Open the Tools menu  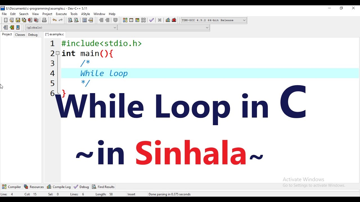click(x=74, y=14)
